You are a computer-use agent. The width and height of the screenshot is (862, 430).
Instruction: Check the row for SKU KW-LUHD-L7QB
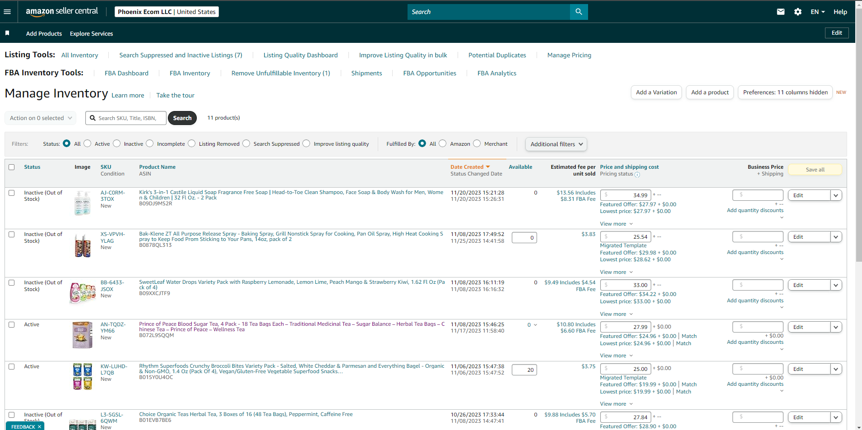pos(12,366)
